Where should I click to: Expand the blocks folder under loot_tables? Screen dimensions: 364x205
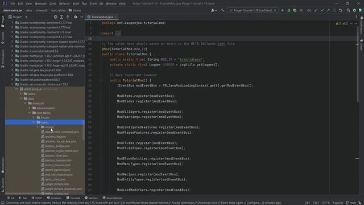pos(34,118)
